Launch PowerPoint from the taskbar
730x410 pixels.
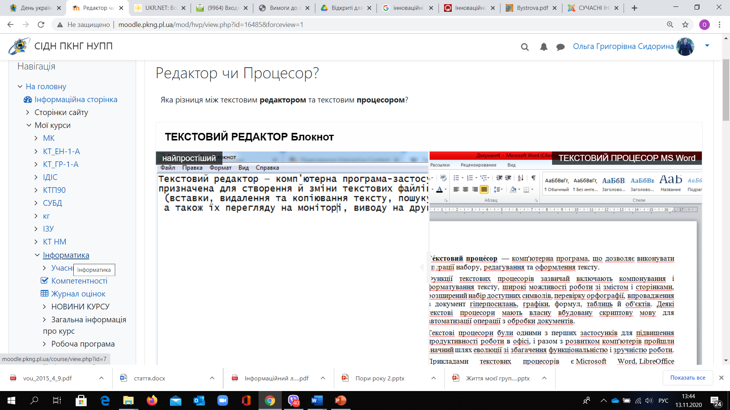pyautogui.click(x=340, y=401)
